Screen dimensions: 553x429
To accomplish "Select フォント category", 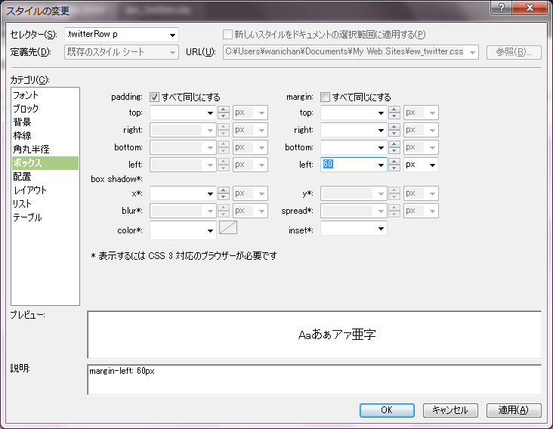I will (45, 95).
